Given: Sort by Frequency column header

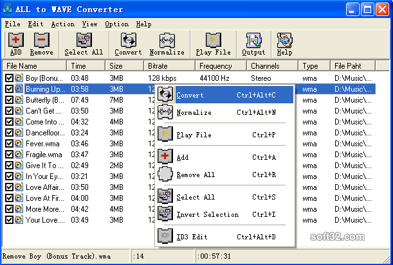Looking at the screenshot, I should 221,65.
